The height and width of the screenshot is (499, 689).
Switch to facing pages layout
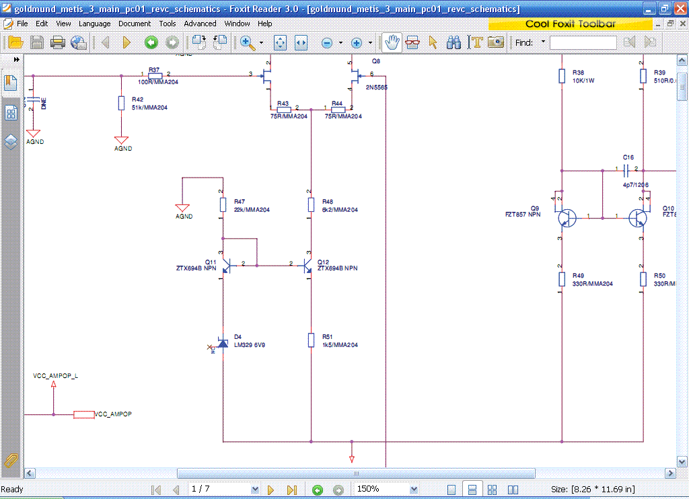click(x=513, y=490)
